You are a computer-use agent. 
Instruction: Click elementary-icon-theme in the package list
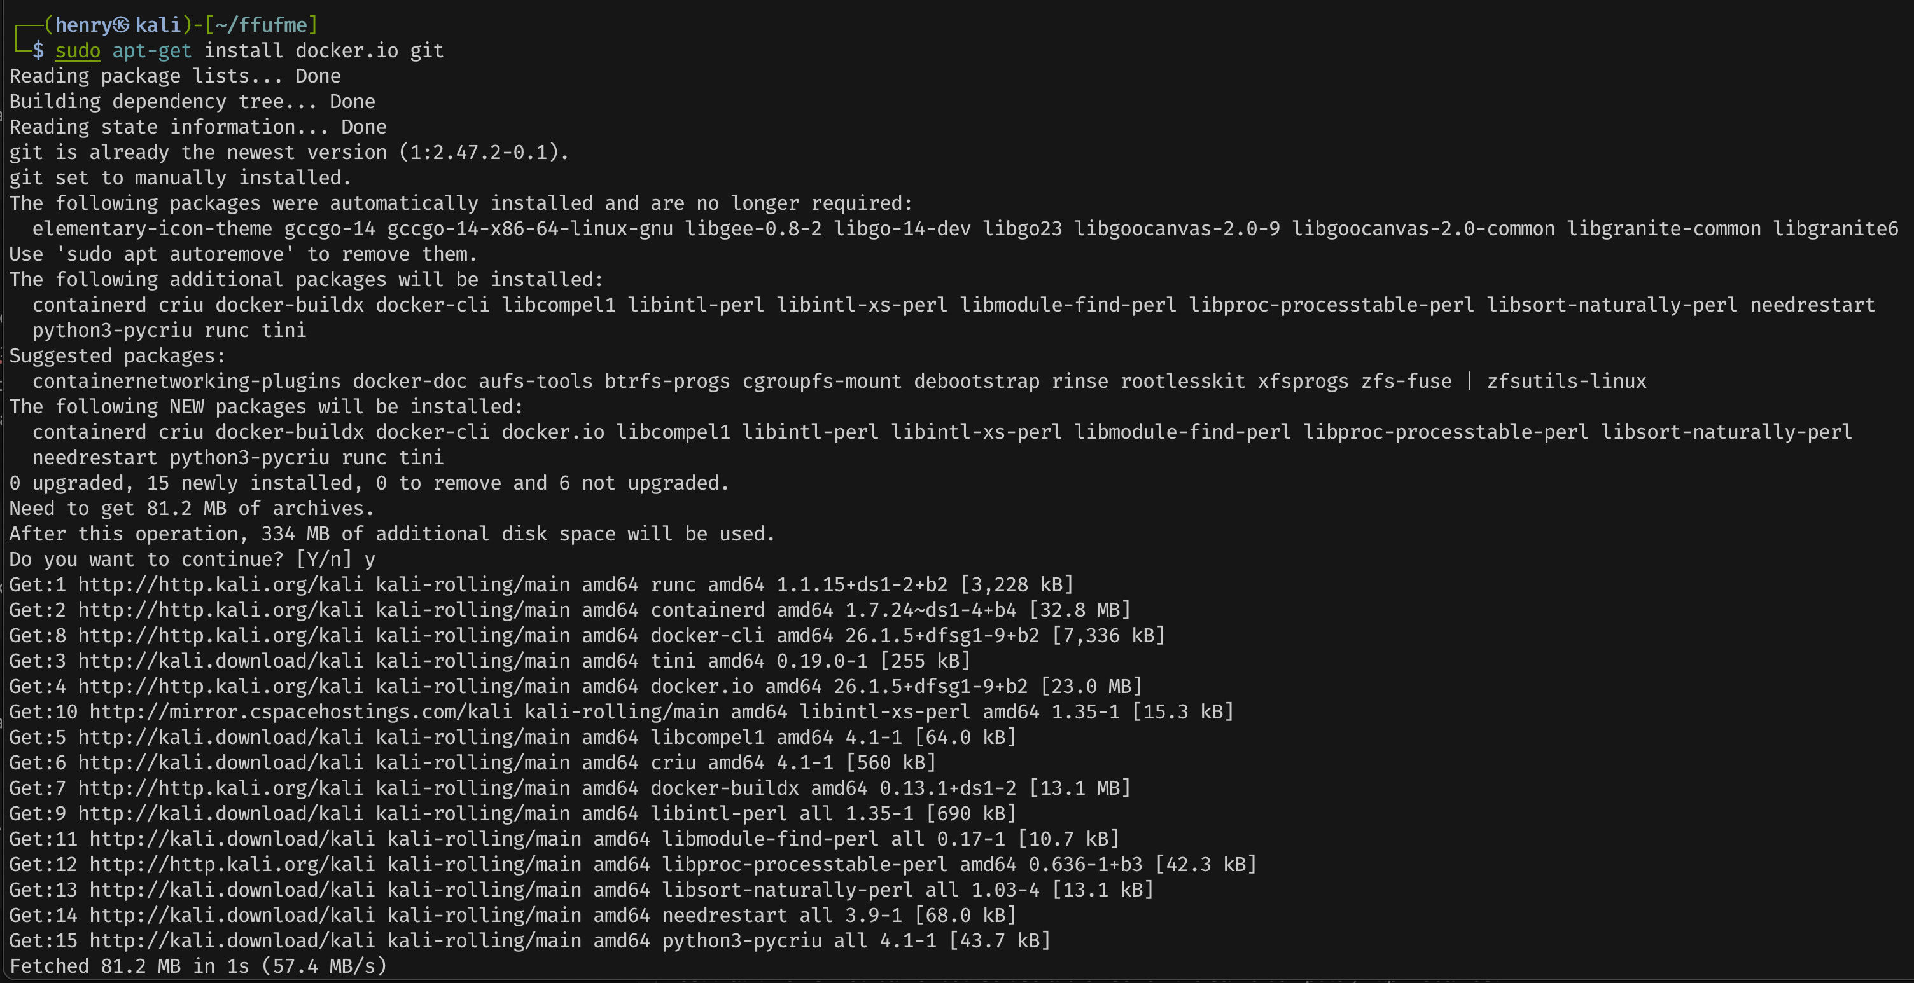coord(151,229)
